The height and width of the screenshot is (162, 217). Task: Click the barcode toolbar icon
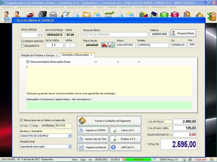[x=53, y=15]
